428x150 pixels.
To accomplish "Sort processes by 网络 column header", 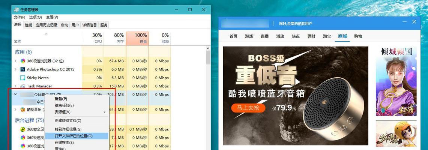I will 160,38.
